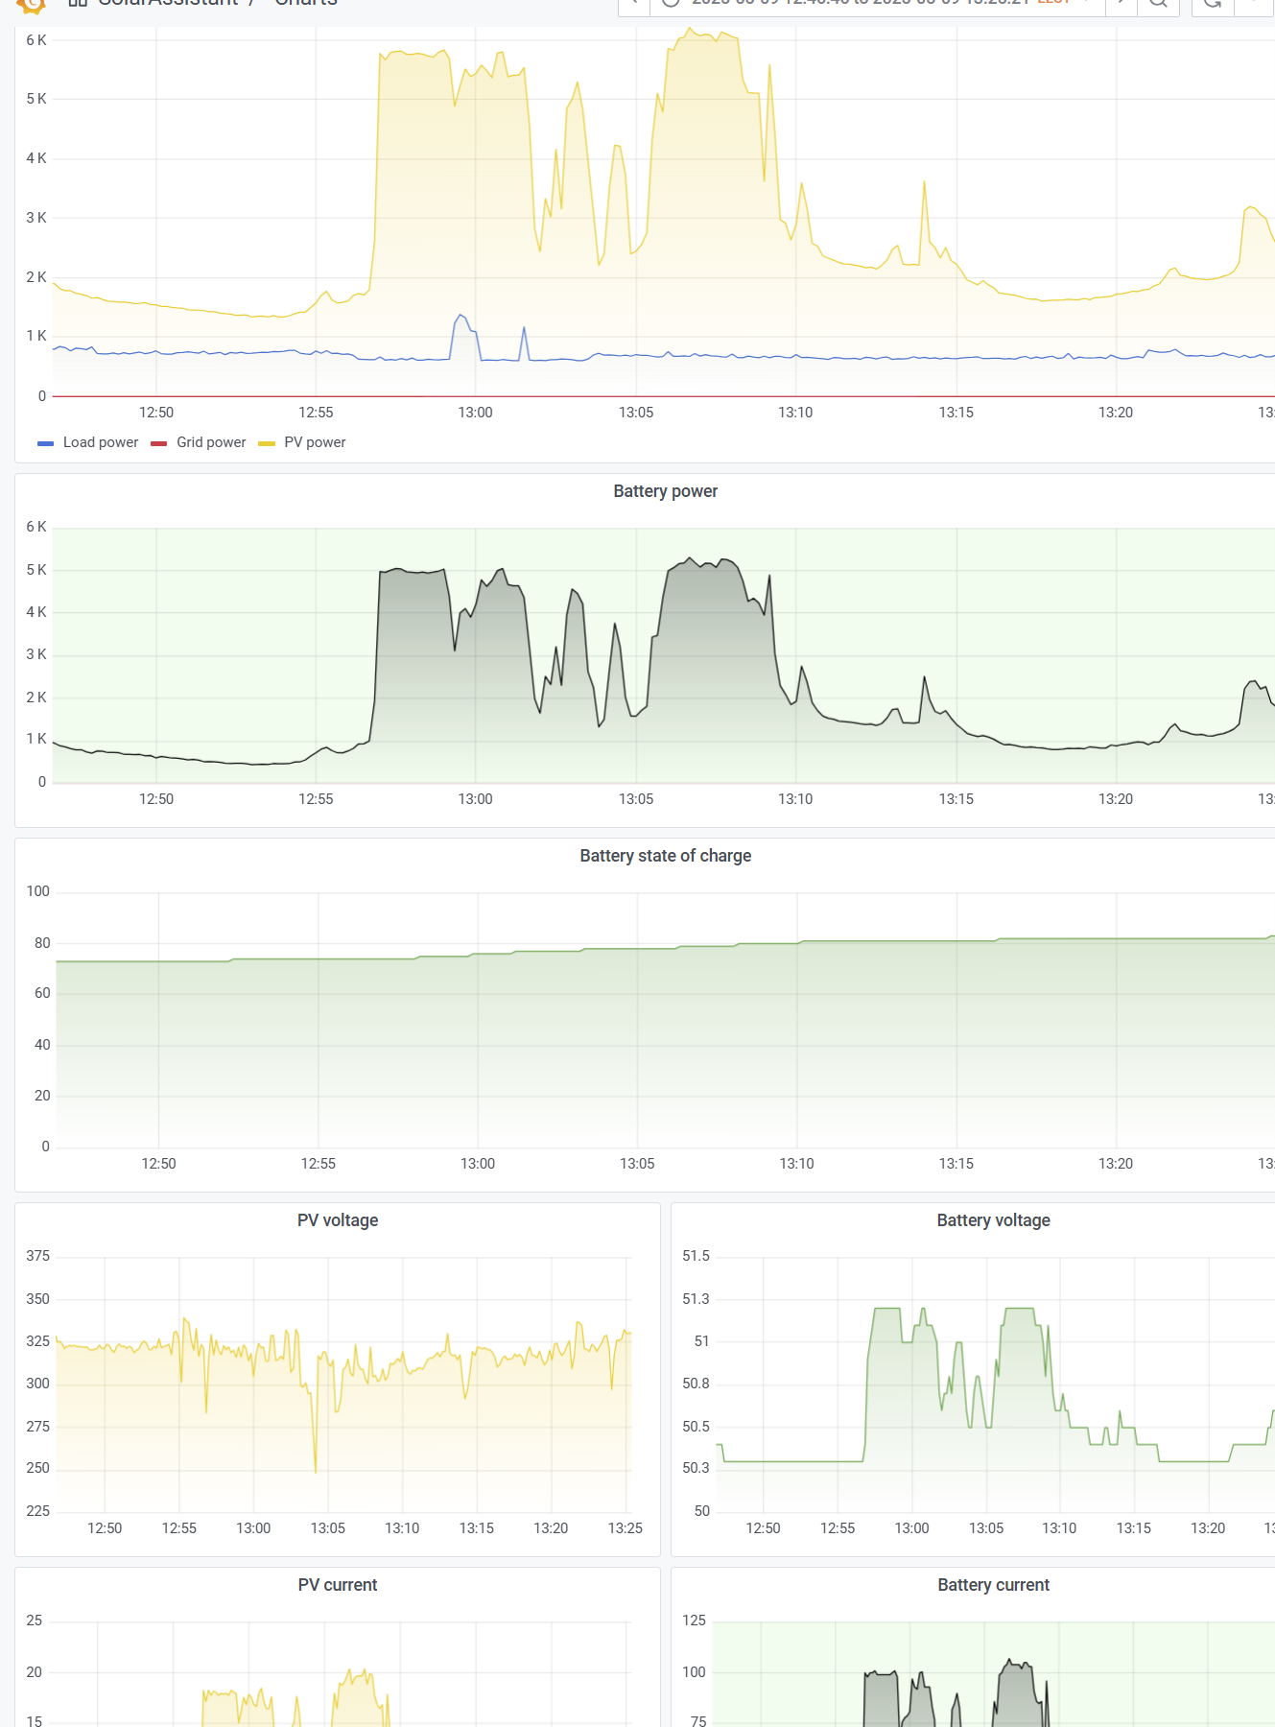Image resolution: width=1275 pixels, height=1727 pixels.
Task: Open the time range picker in top bar
Action: (x=877, y=3)
